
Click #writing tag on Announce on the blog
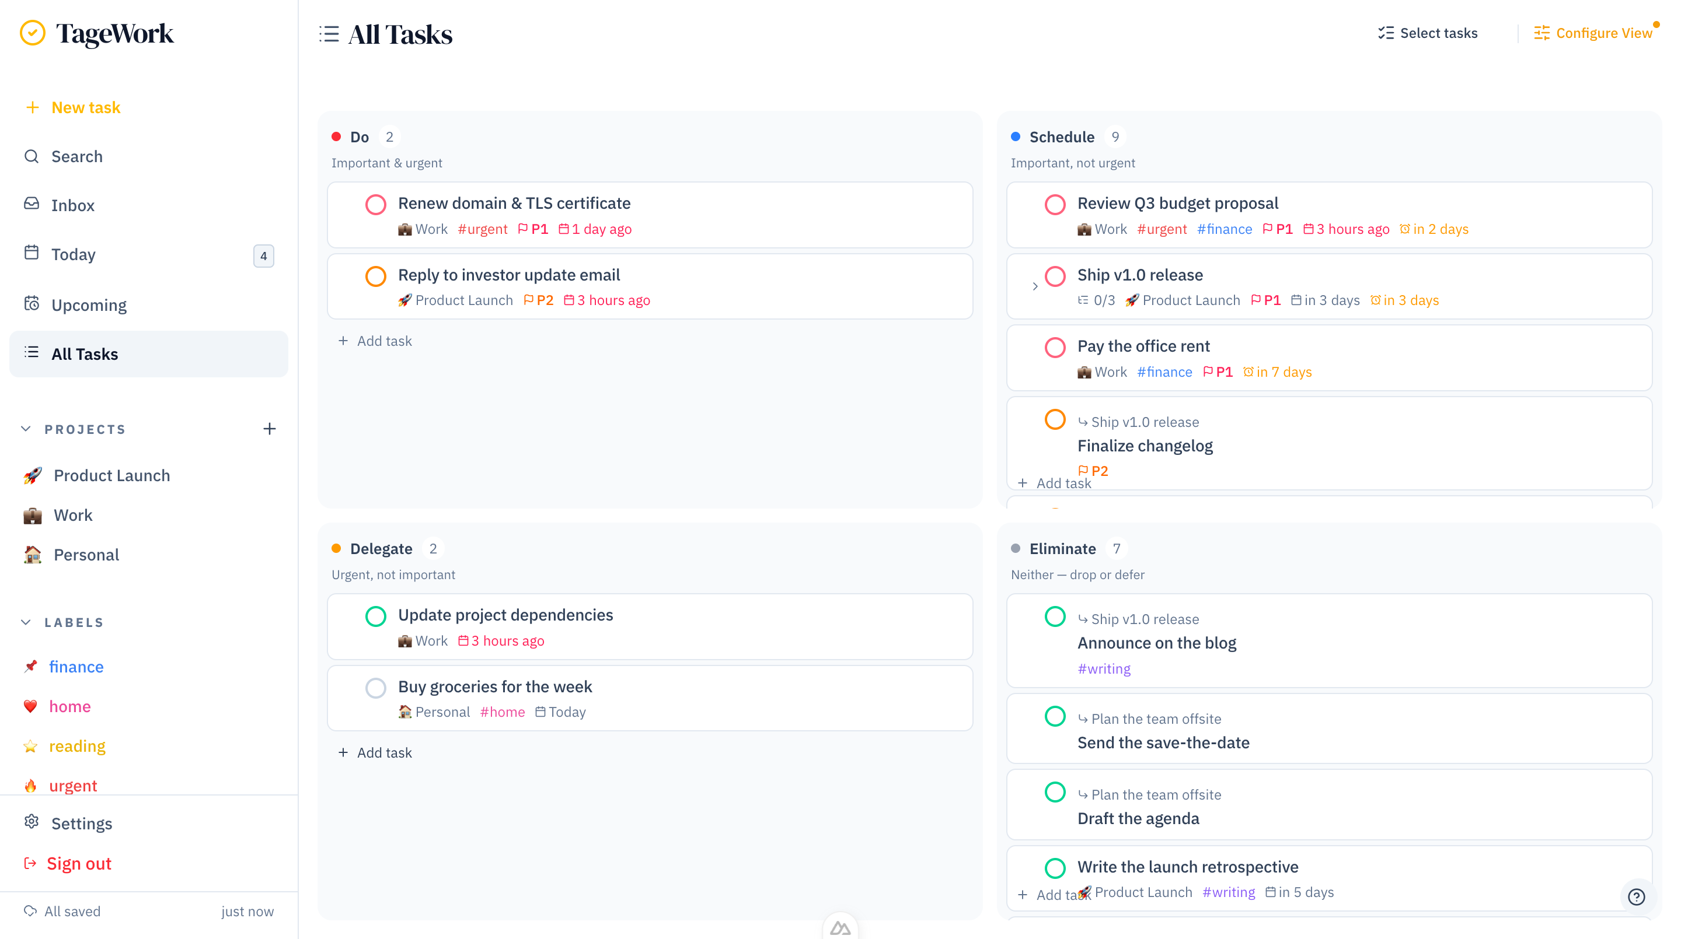(1104, 669)
